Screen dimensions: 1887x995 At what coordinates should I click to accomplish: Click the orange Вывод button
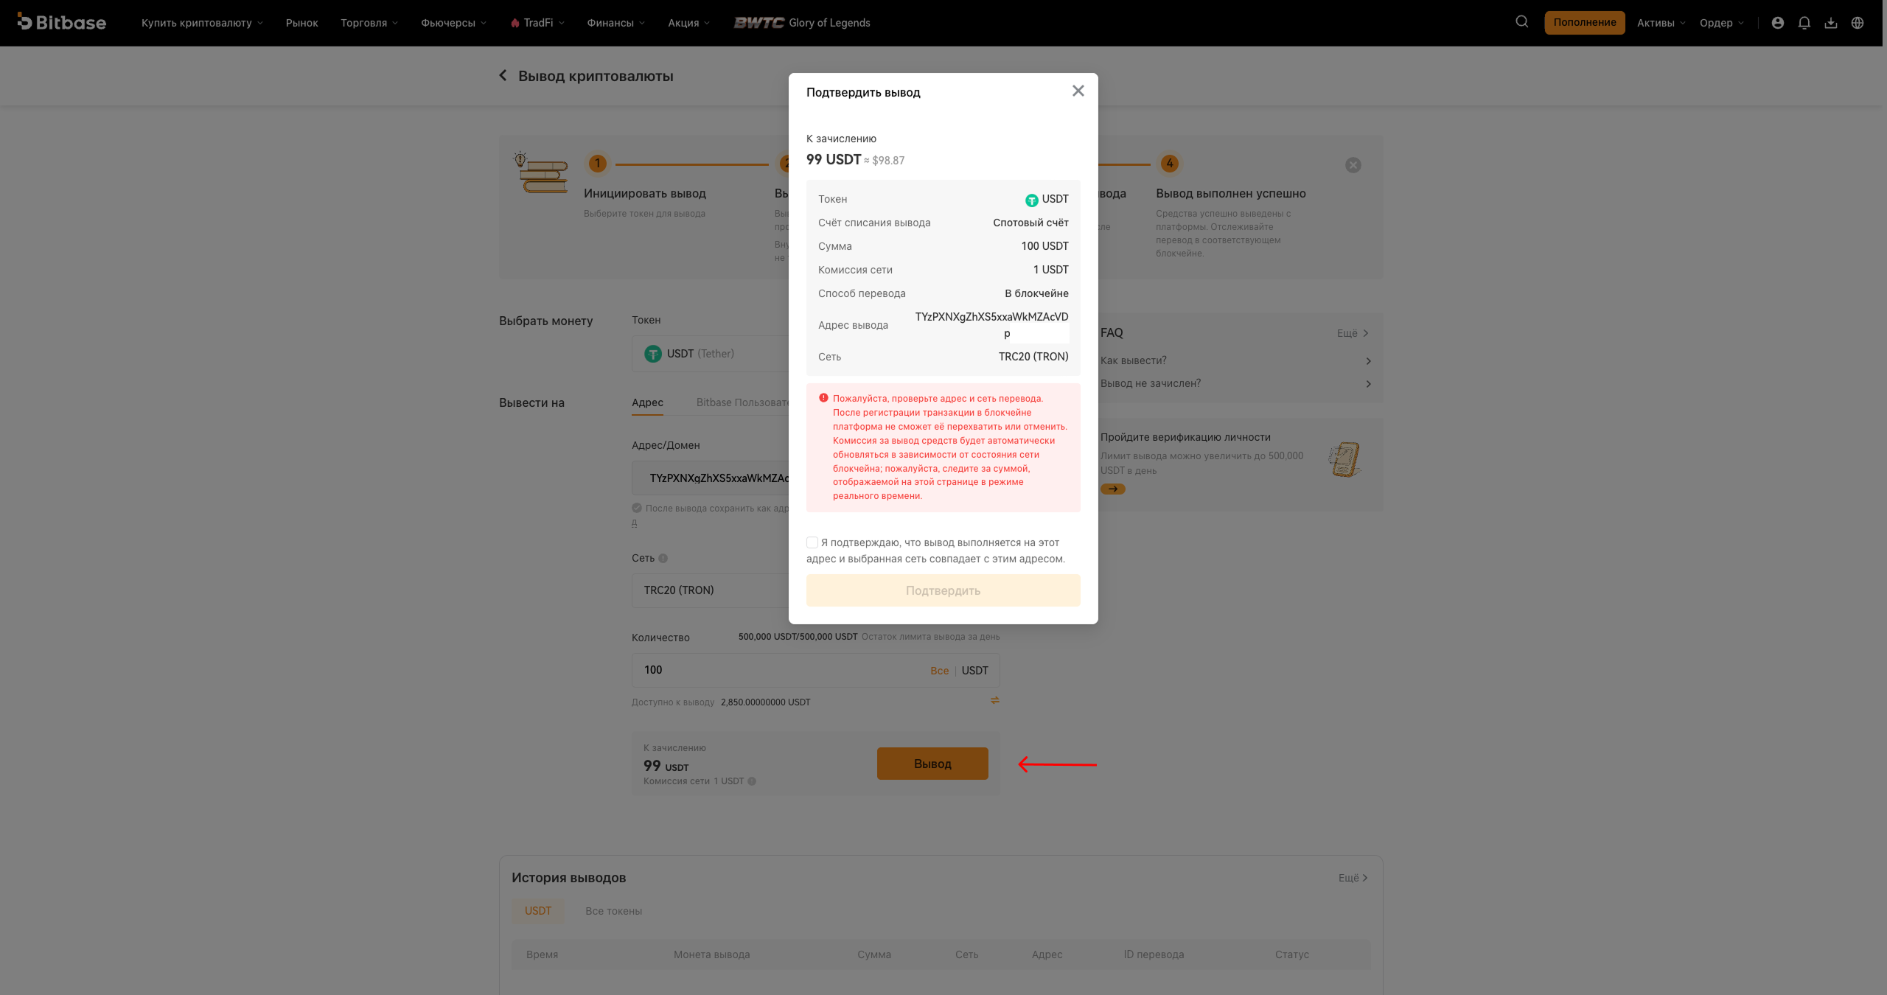coord(932,764)
